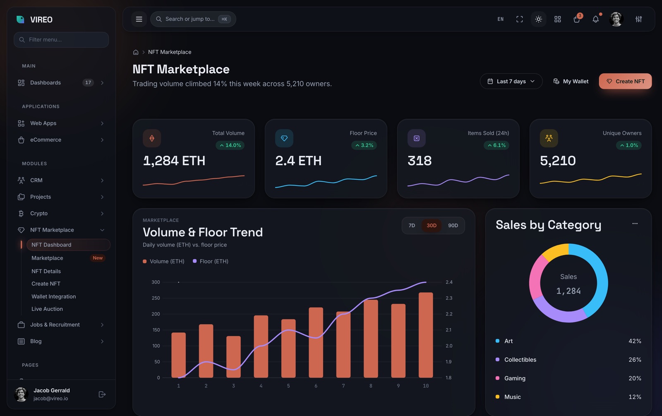662x416 pixels.
Task: Open Live Auction submenu item
Action: (68, 309)
